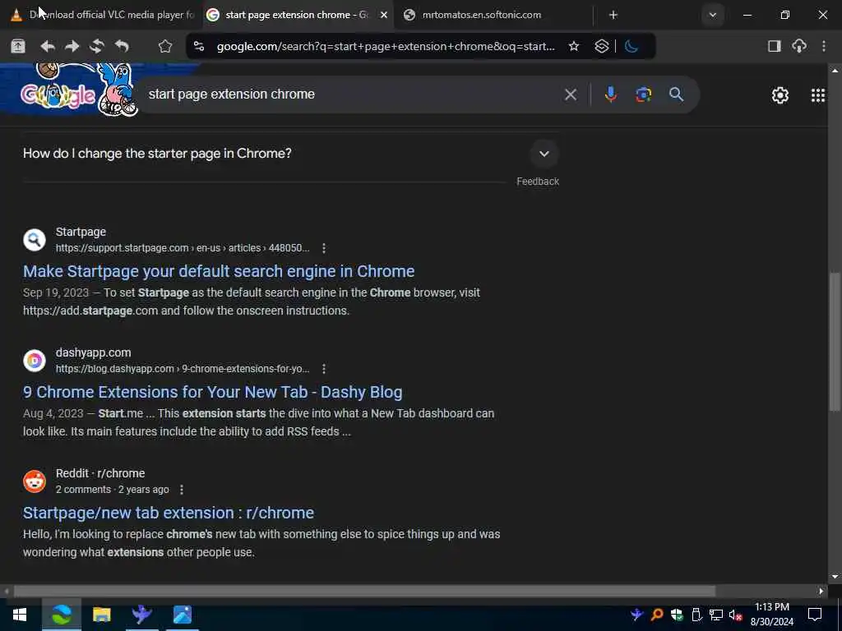The image size is (842, 631).
Task: Click the horizontal scrollbar thumb
Action: (x=364, y=592)
